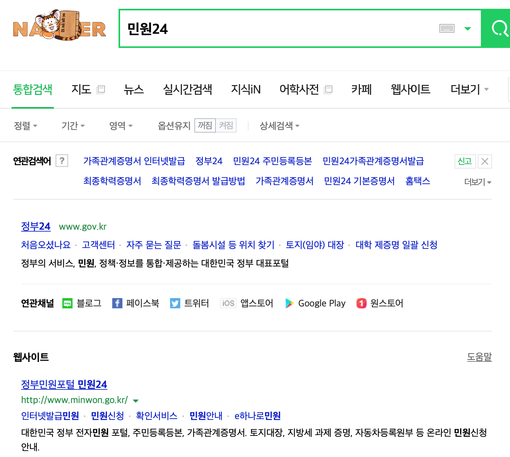
Task: Click the http://www.minwon.go.kr/ URL
Action: pos(74,400)
